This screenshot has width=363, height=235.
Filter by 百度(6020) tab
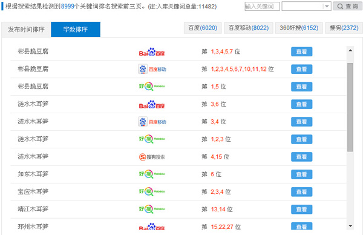pyautogui.click(x=203, y=28)
